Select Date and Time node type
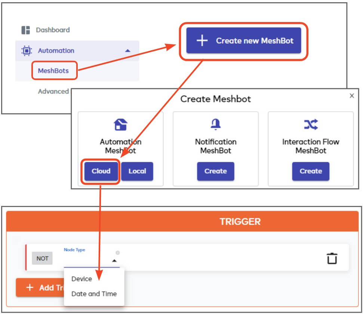This screenshot has width=363, height=315. coord(94,294)
